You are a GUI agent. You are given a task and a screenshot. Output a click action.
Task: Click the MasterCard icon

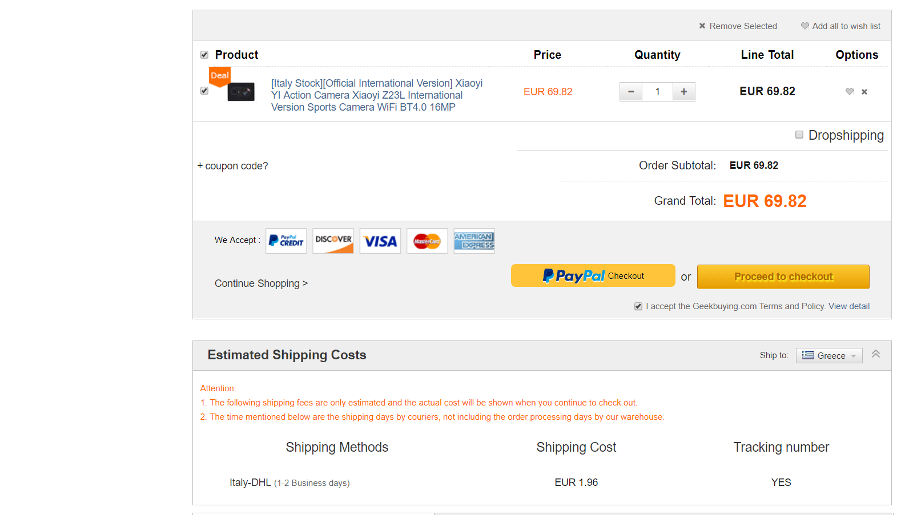[x=427, y=241]
